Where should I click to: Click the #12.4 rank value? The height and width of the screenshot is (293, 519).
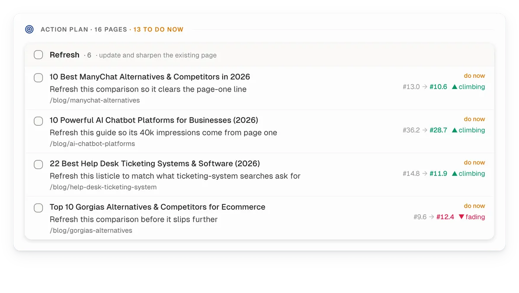click(445, 217)
